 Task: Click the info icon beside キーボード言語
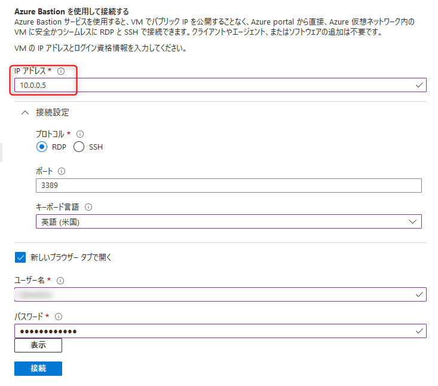88,207
